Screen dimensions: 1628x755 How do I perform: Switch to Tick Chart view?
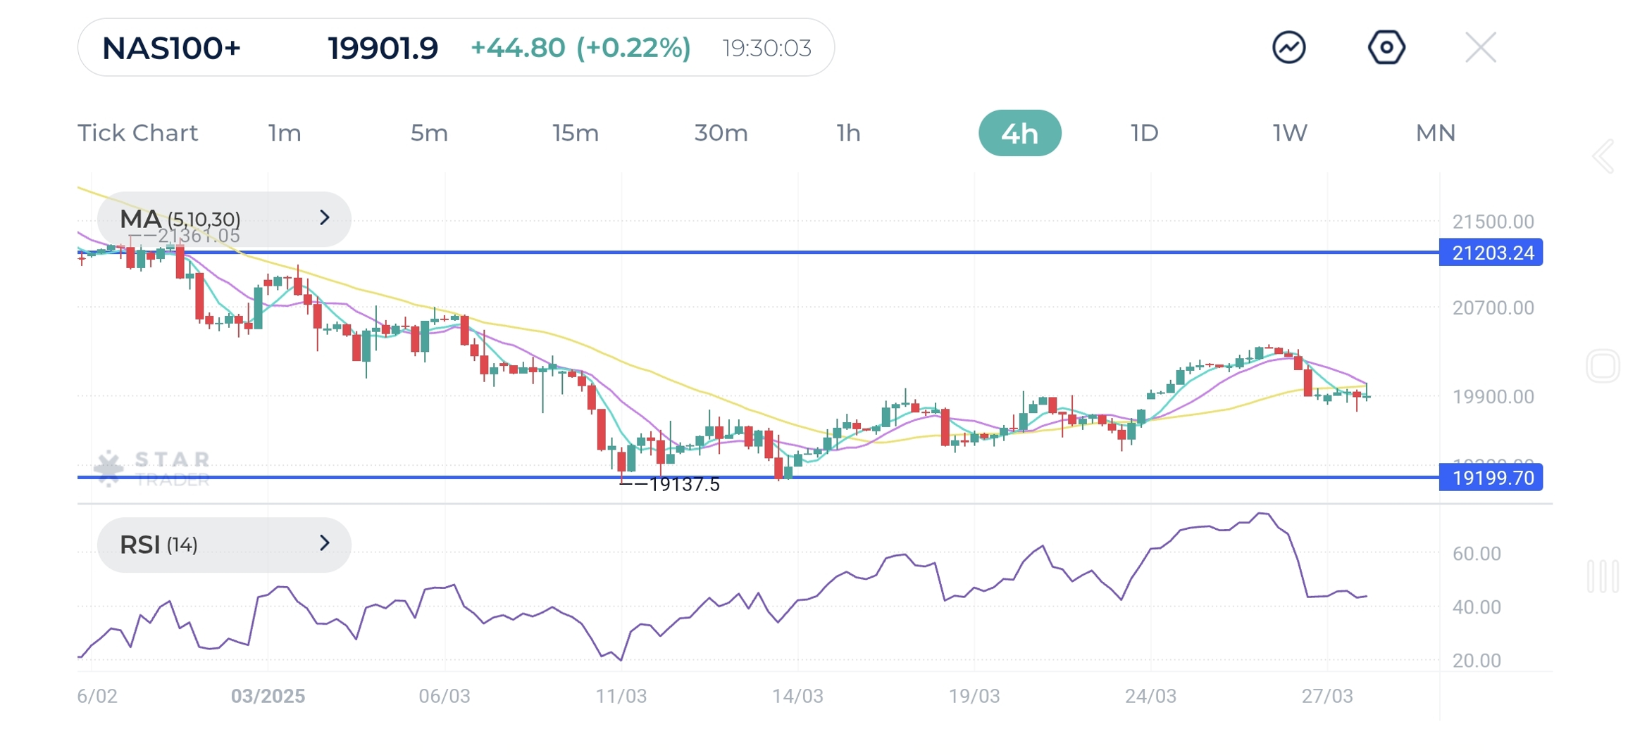tap(137, 133)
